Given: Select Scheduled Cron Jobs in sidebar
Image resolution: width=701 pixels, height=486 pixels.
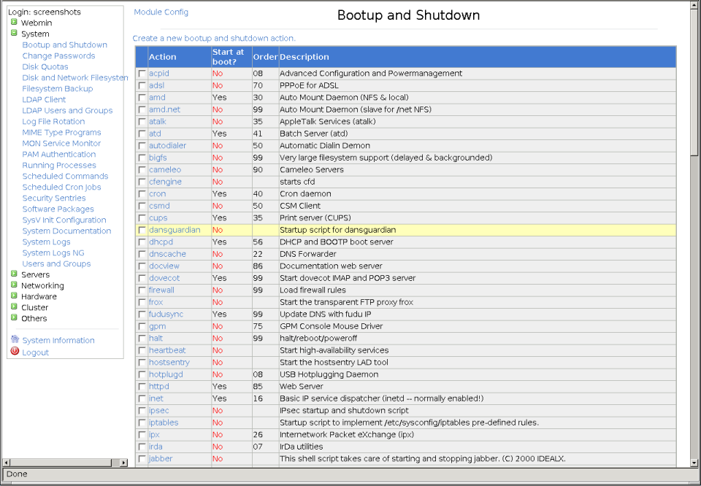Looking at the screenshot, I should [61, 187].
